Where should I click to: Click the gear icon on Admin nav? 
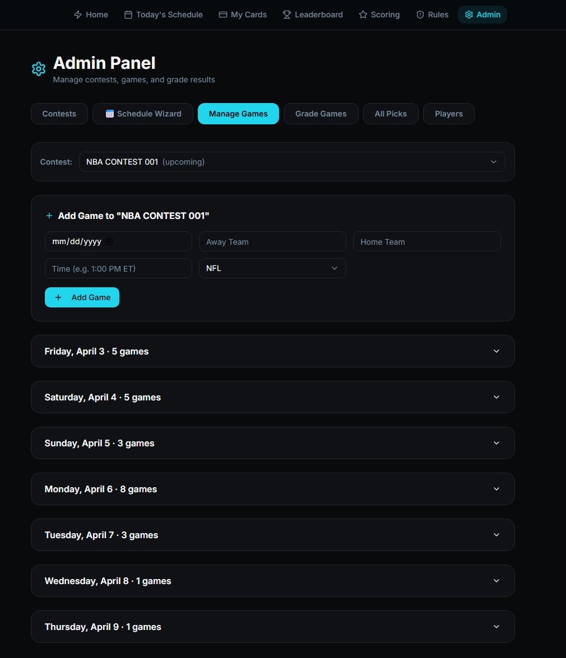(x=469, y=15)
